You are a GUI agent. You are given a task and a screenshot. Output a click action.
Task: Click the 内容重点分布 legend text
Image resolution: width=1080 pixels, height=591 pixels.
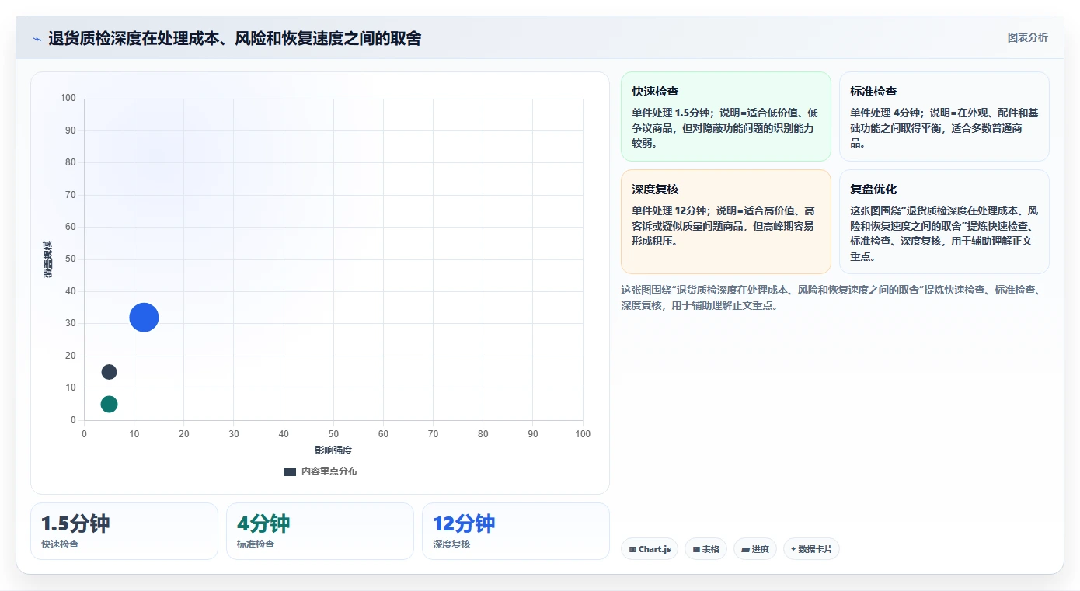pos(329,471)
